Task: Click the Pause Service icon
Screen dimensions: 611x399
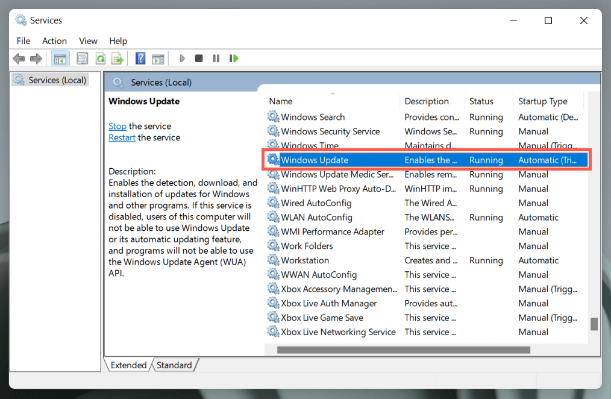Action: click(x=216, y=58)
